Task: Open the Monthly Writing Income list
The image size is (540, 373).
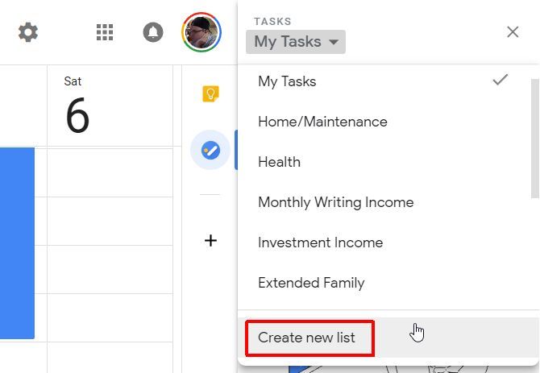Action: pyautogui.click(x=335, y=202)
